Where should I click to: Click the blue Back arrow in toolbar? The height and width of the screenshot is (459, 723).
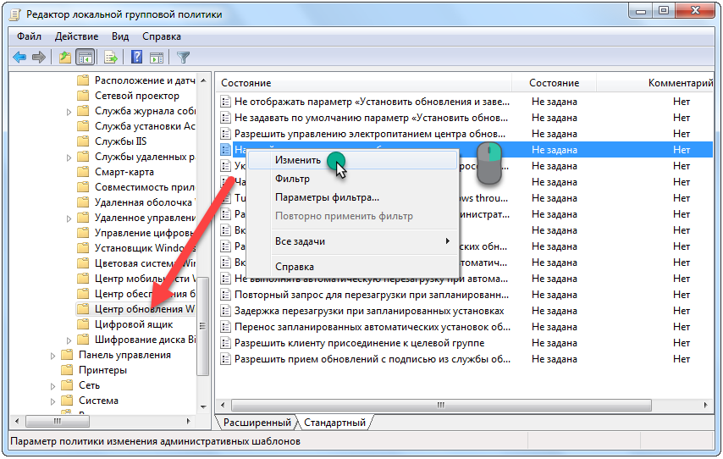tap(19, 58)
